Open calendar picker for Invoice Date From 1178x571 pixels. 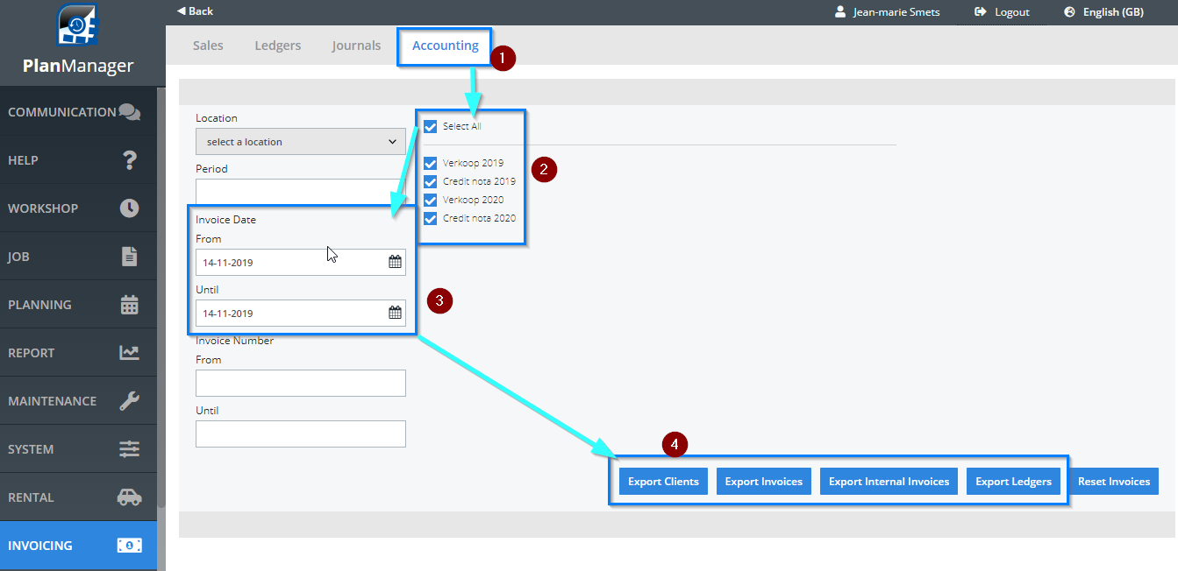pos(395,262)
